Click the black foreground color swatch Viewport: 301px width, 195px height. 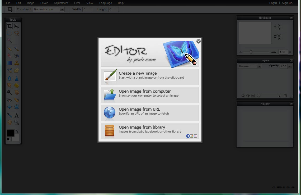tap(10, 133)
